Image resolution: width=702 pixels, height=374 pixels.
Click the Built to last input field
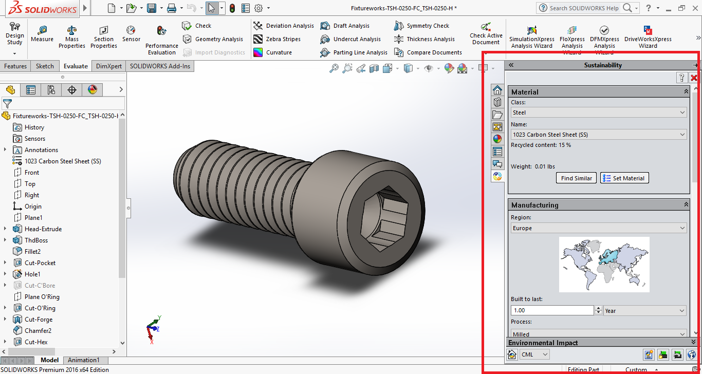(x=552, y=311)
